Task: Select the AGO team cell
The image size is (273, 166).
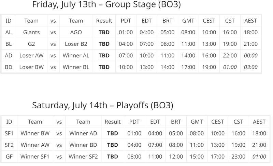Action: pyautogui.click(x=76, y=32)
